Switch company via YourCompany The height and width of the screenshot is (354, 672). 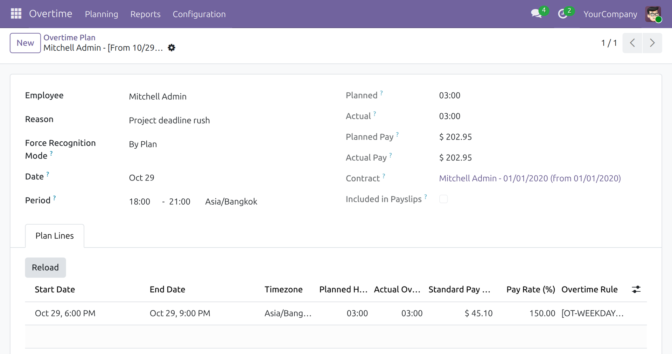[x=610, y=14]
